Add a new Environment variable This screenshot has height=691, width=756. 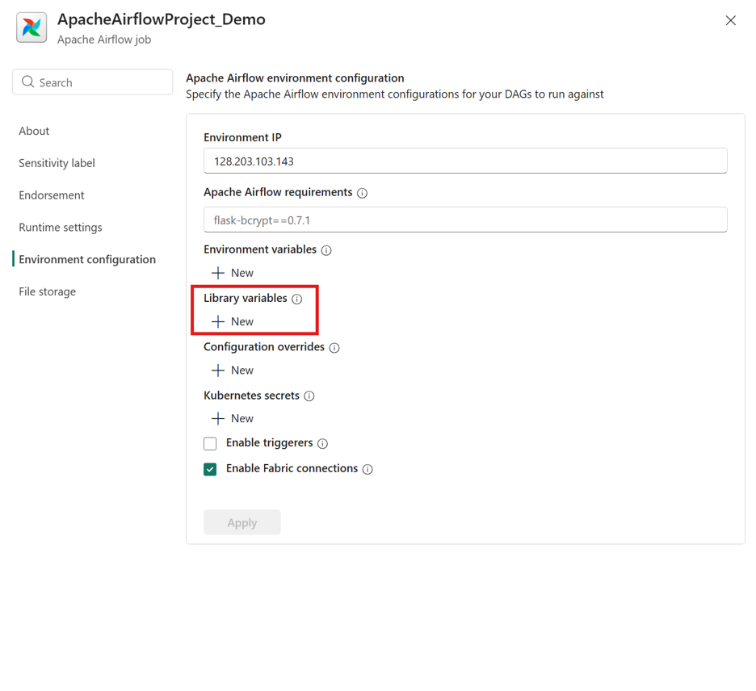coord(233,273)
